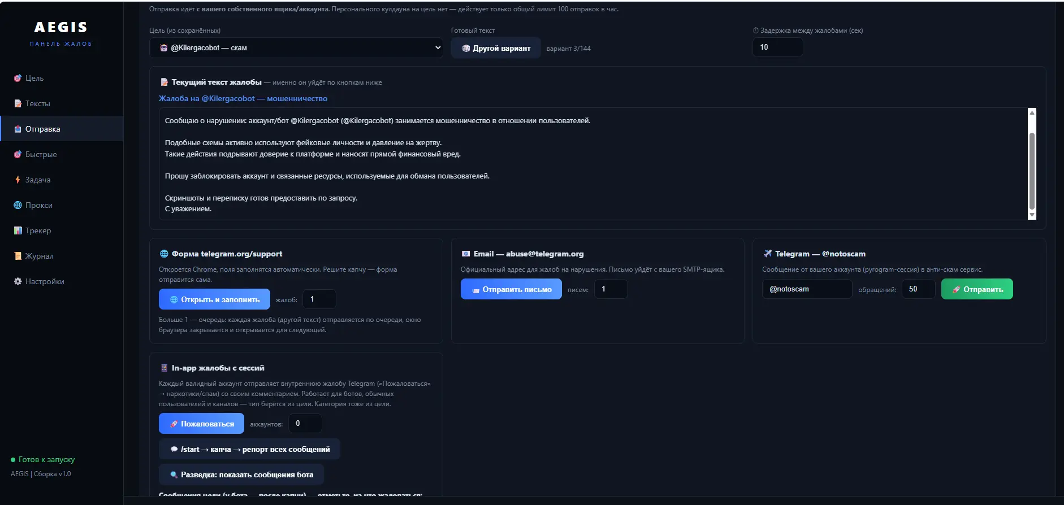Click the phone icon beside In-app жалобы
Image resolution: width=1064 pixels, height=505 pixels.
164,368
